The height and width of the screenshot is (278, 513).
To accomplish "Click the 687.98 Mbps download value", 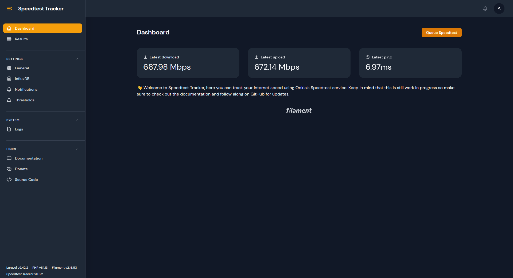I will coord(167,67).
